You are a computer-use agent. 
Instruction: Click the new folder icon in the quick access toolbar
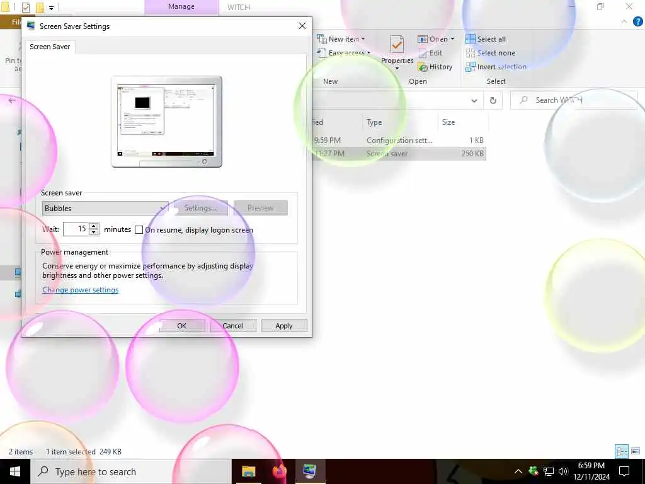(x=40, y=7)
